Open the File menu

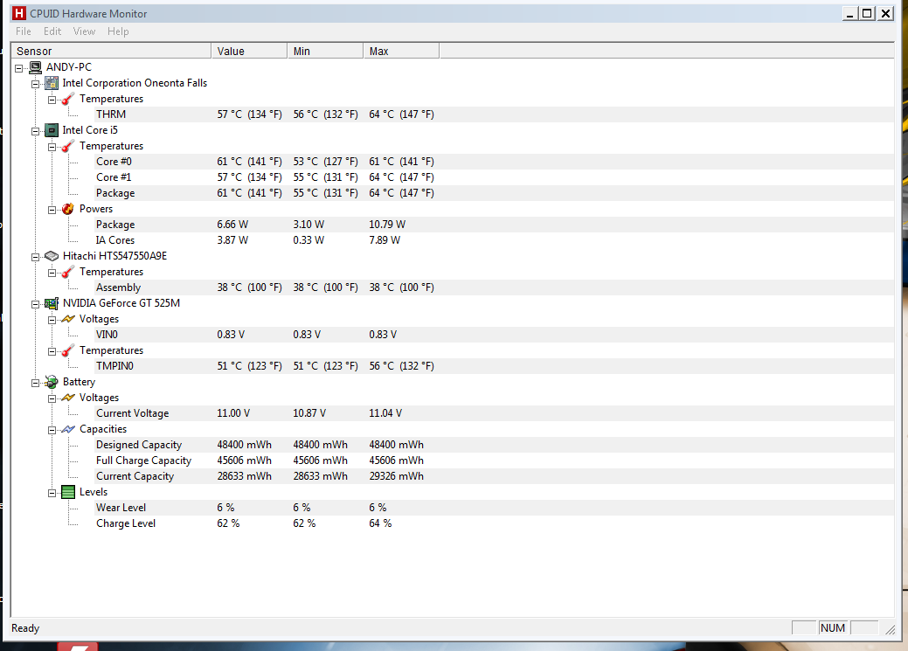(x=24, y=31)
